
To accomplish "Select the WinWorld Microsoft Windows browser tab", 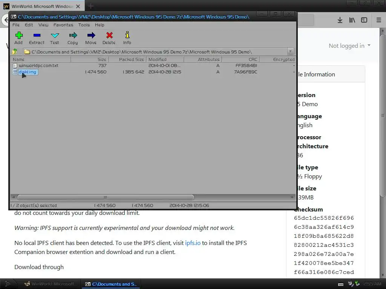I will [x=42, y=6].
